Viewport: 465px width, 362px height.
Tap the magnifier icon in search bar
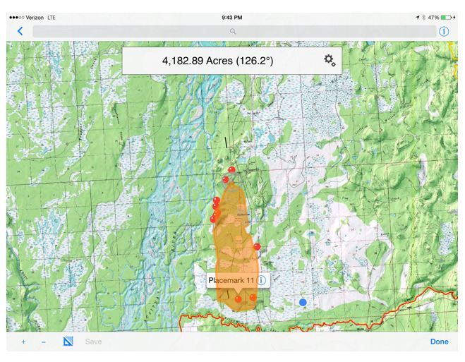point(233,31)
